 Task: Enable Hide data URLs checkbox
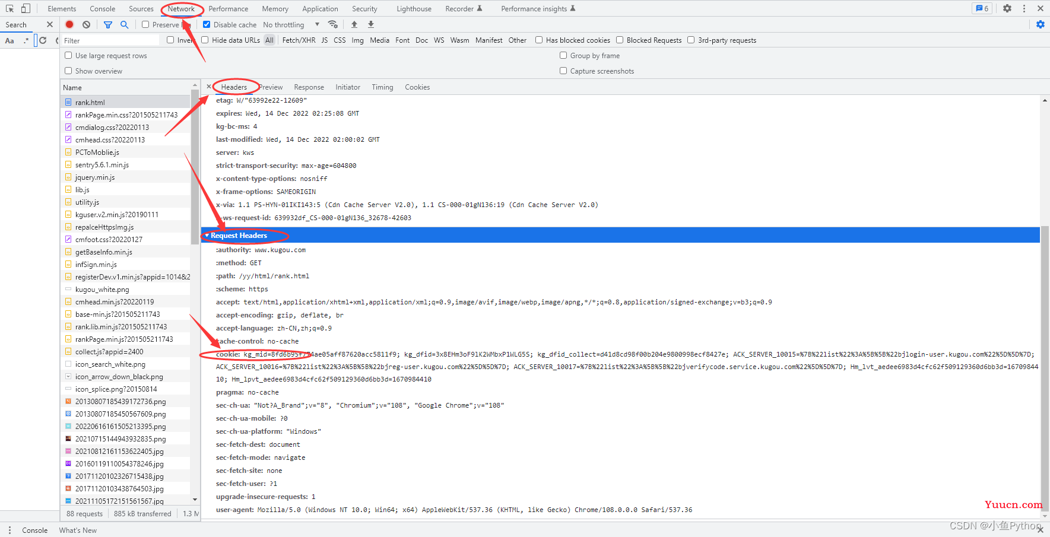[205, 40]
